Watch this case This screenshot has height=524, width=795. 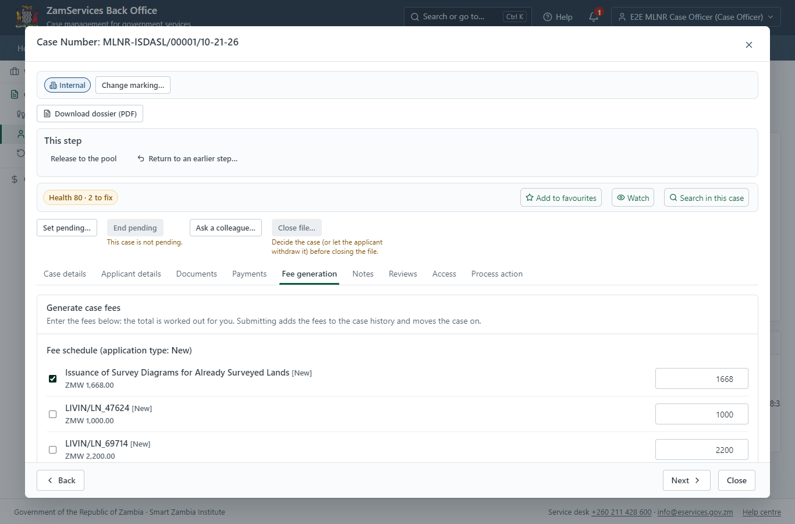[x=633, y=197]
